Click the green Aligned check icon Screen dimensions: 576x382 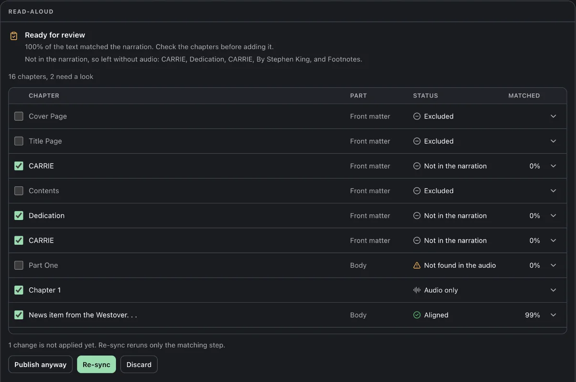417,315
